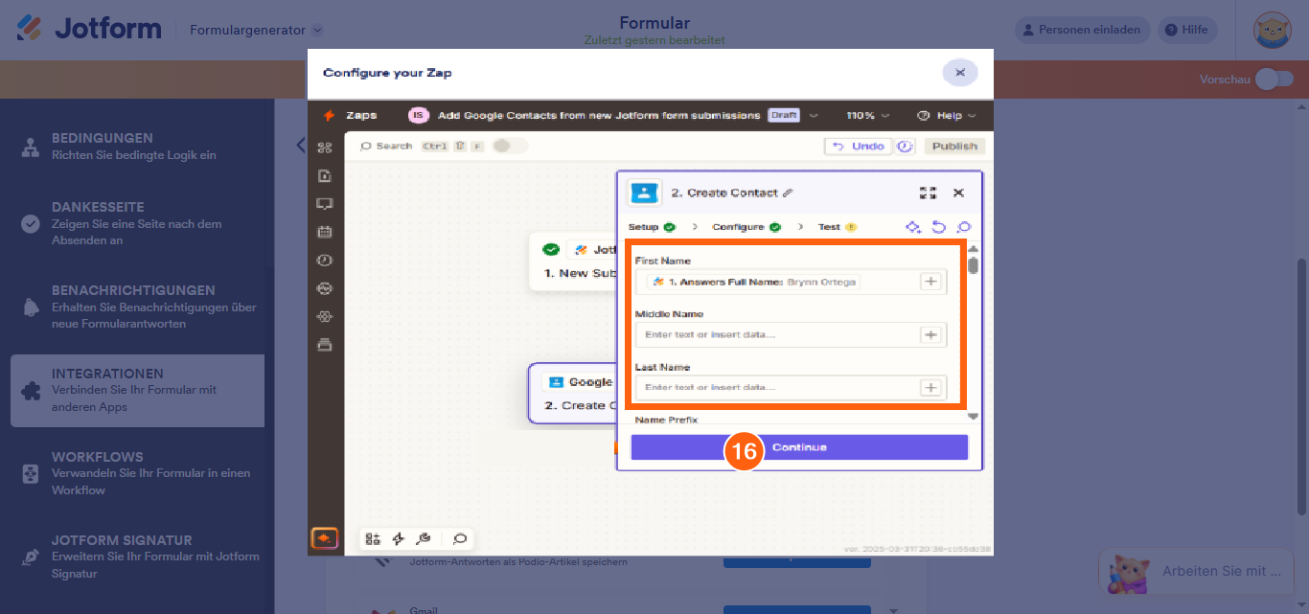
Task: Insert data via the plus icon beside Last Name
Action: tap(930, 387)
